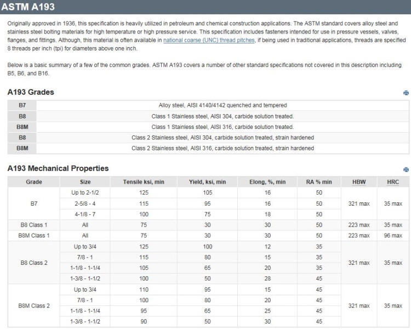
Task: Open national coarse (UNC) thread pitches link
Action: click(209, 40)
